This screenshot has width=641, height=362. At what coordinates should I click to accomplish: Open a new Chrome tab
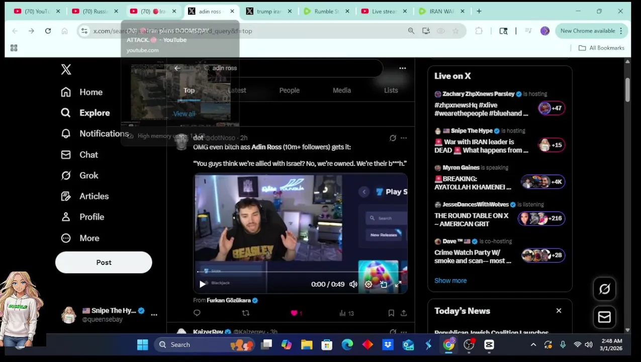[x=479, y=11]
